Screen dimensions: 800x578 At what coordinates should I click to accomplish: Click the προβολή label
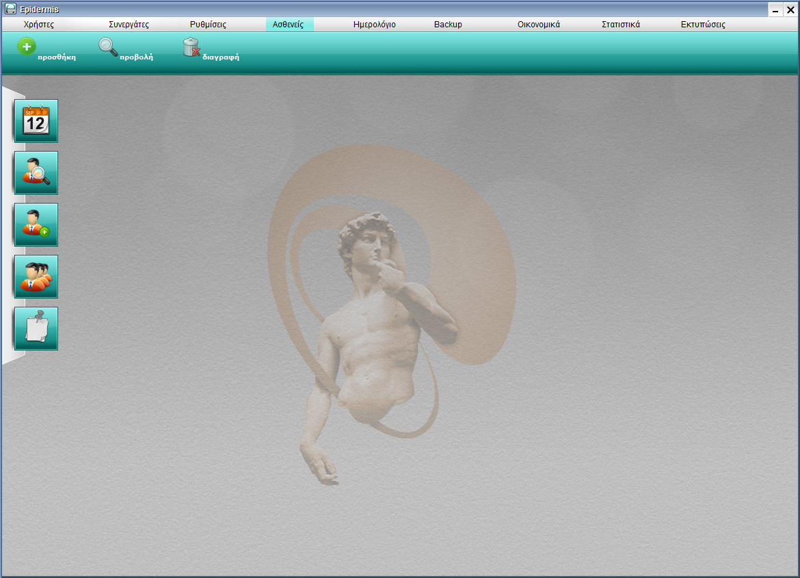click(x=136, y=57)
